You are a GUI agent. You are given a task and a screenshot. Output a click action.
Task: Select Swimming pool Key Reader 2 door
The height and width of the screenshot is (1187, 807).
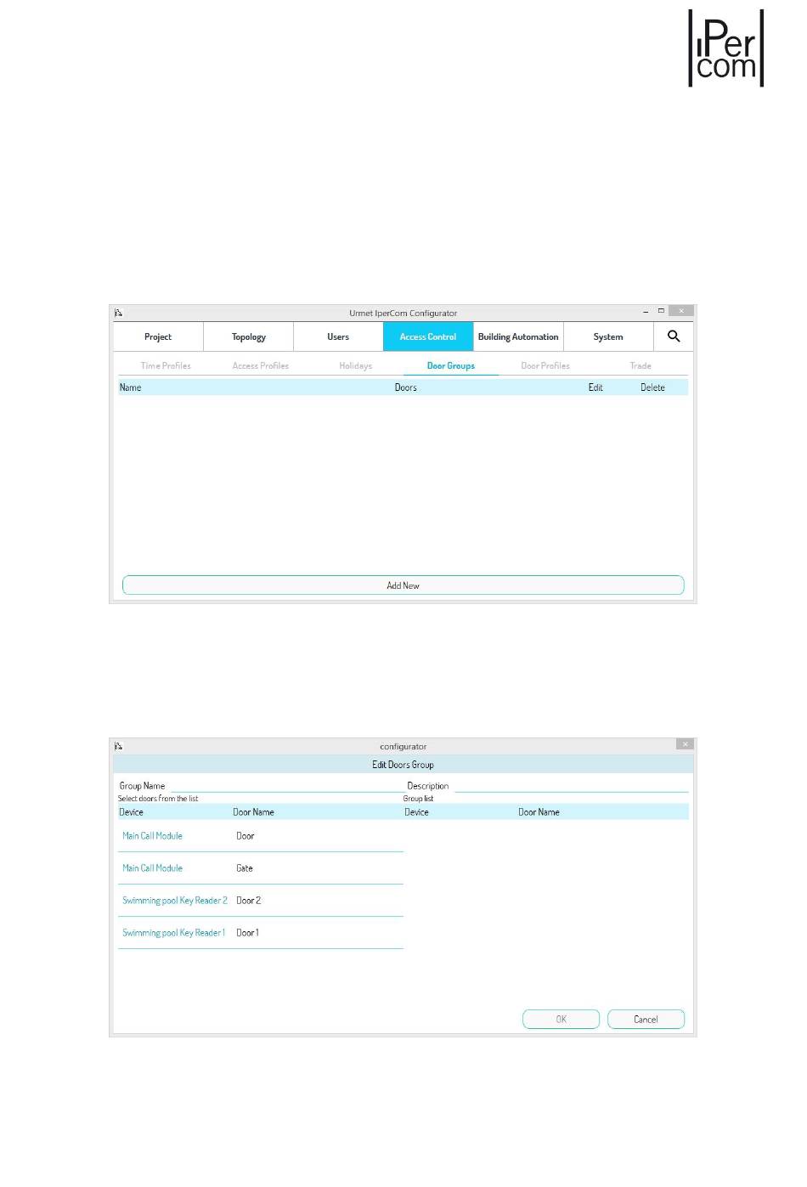click(x=175, y=901)
